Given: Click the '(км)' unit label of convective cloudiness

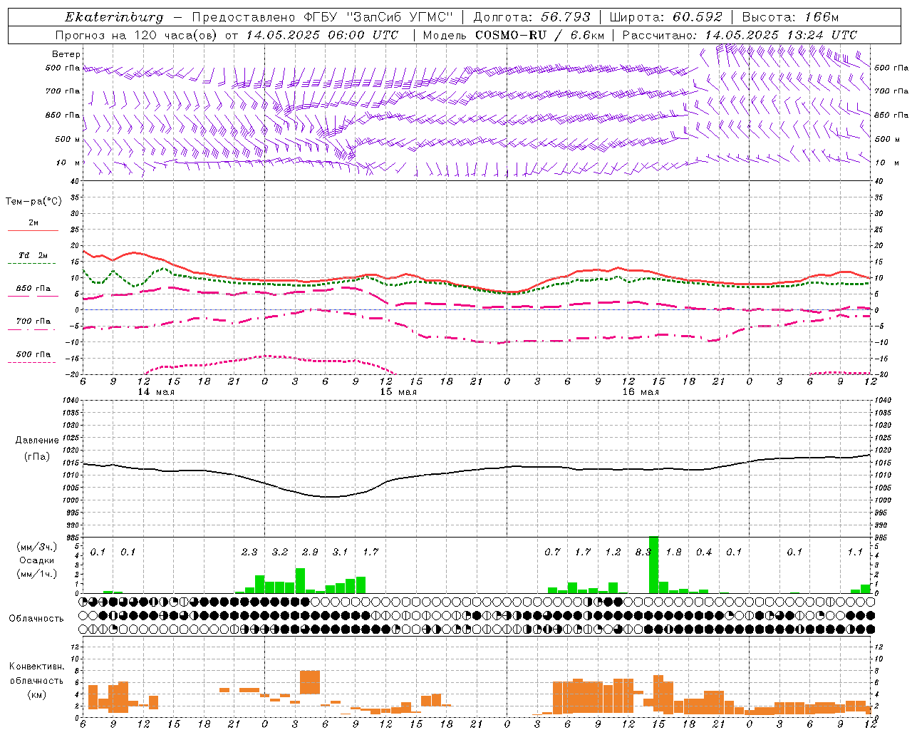Looking at the screenshot, I should 37,694.
